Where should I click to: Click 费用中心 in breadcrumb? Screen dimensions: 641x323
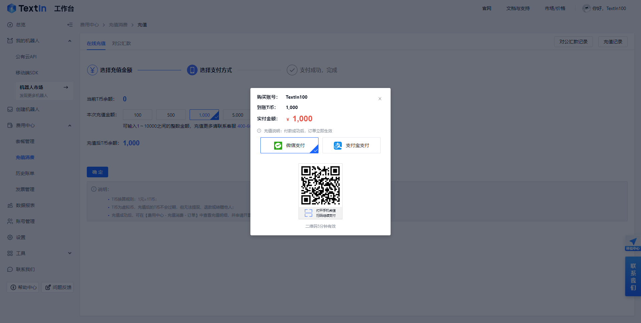89,25
